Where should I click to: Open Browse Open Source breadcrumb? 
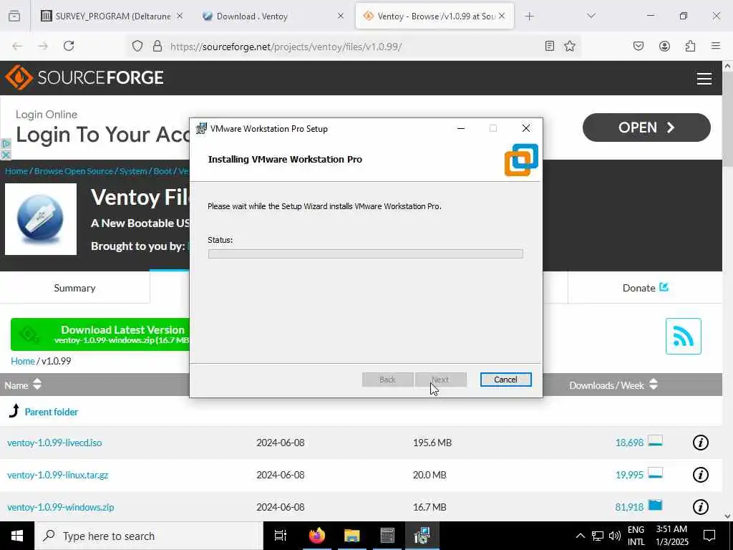(x=74, y=171)
